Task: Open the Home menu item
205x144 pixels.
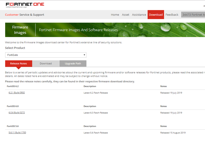Action: pyautogui.click(x=115, y=15)
